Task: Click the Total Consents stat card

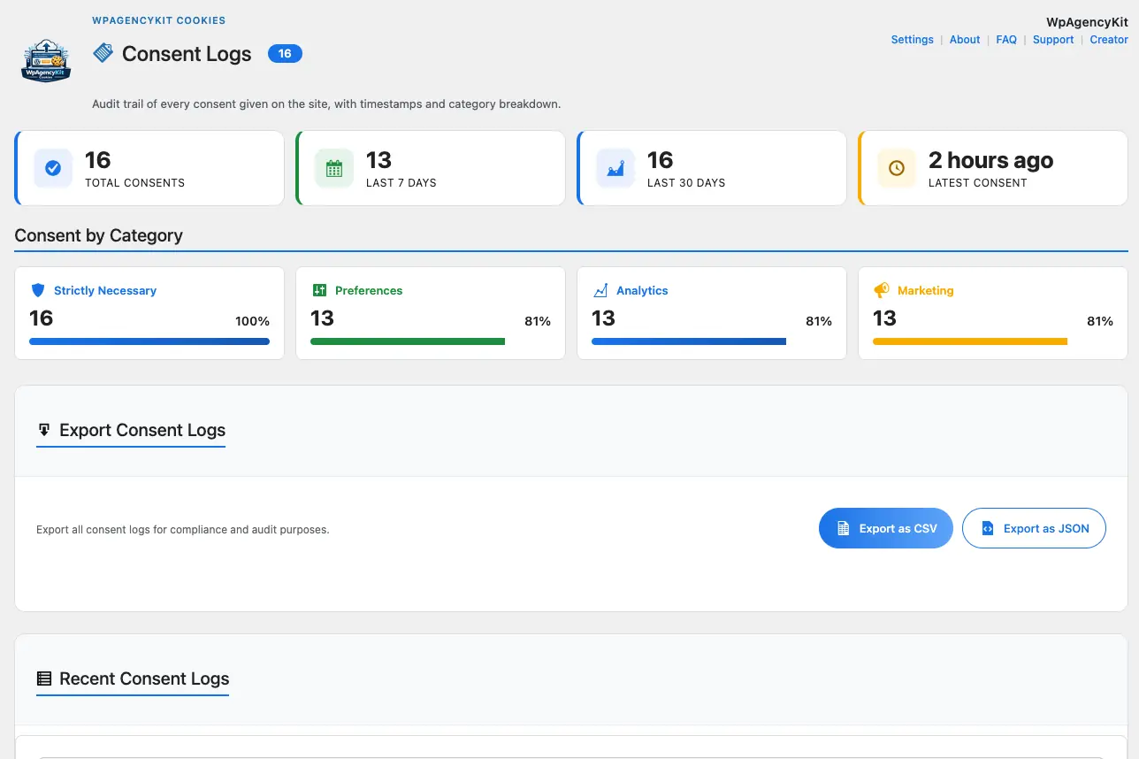Action: (x=149, y=168)
